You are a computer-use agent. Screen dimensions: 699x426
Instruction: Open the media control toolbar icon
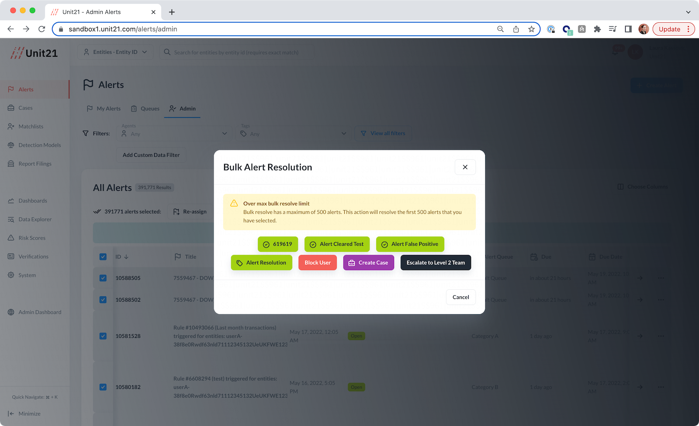612,29
